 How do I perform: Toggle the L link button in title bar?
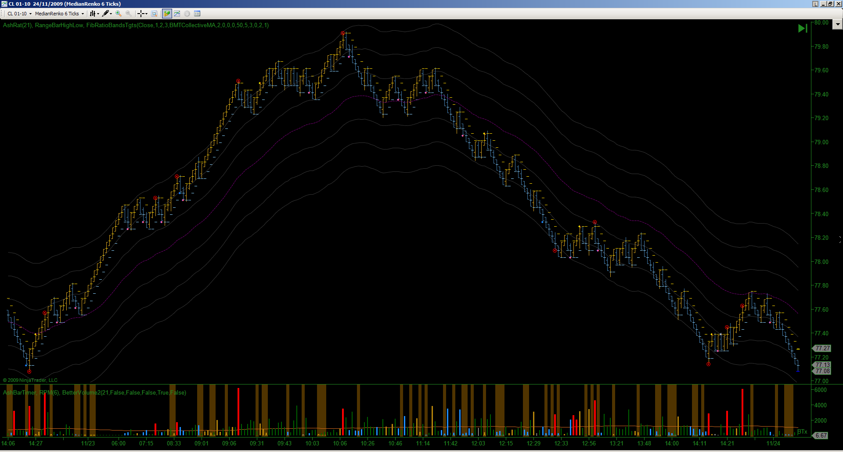[x=815, y=4]
